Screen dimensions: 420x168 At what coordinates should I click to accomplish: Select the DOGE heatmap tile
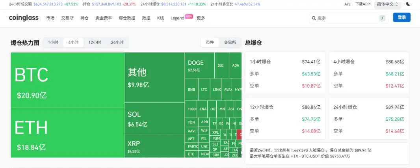click(x=199, y=65)
